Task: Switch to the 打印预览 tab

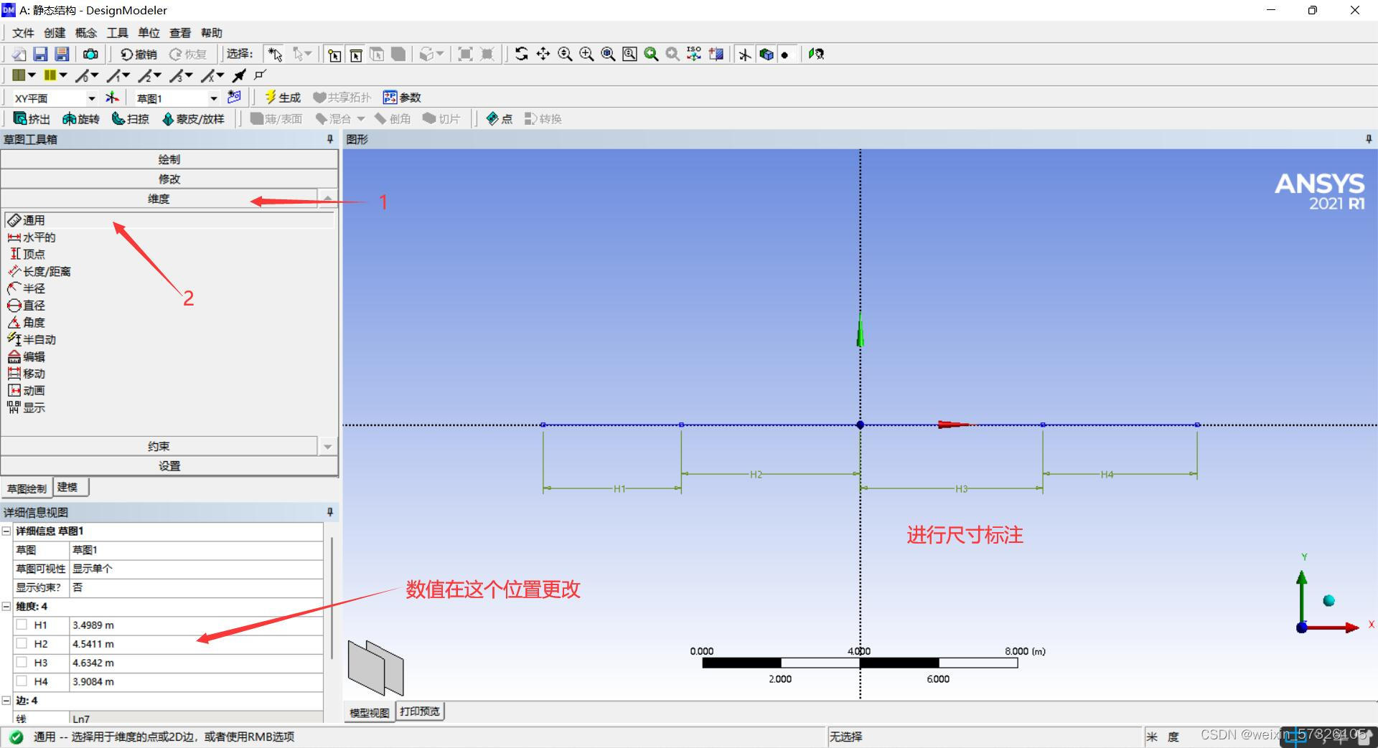Action: click(x=420, y=711)
